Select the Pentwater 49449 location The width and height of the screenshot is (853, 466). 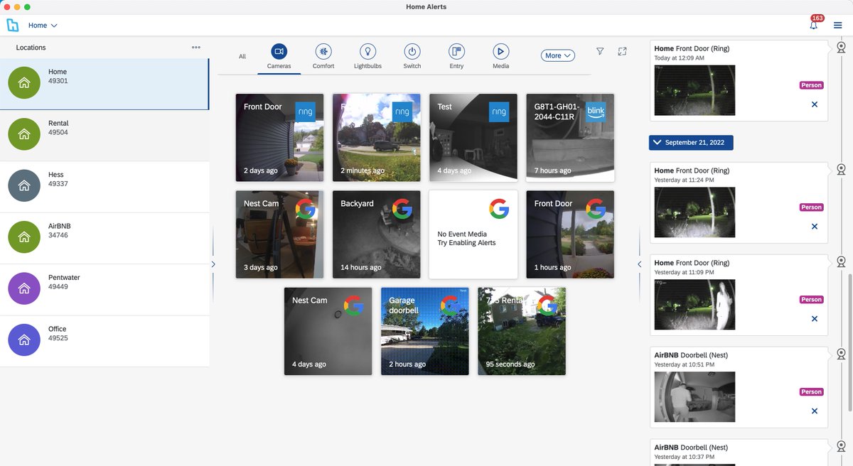104,289
